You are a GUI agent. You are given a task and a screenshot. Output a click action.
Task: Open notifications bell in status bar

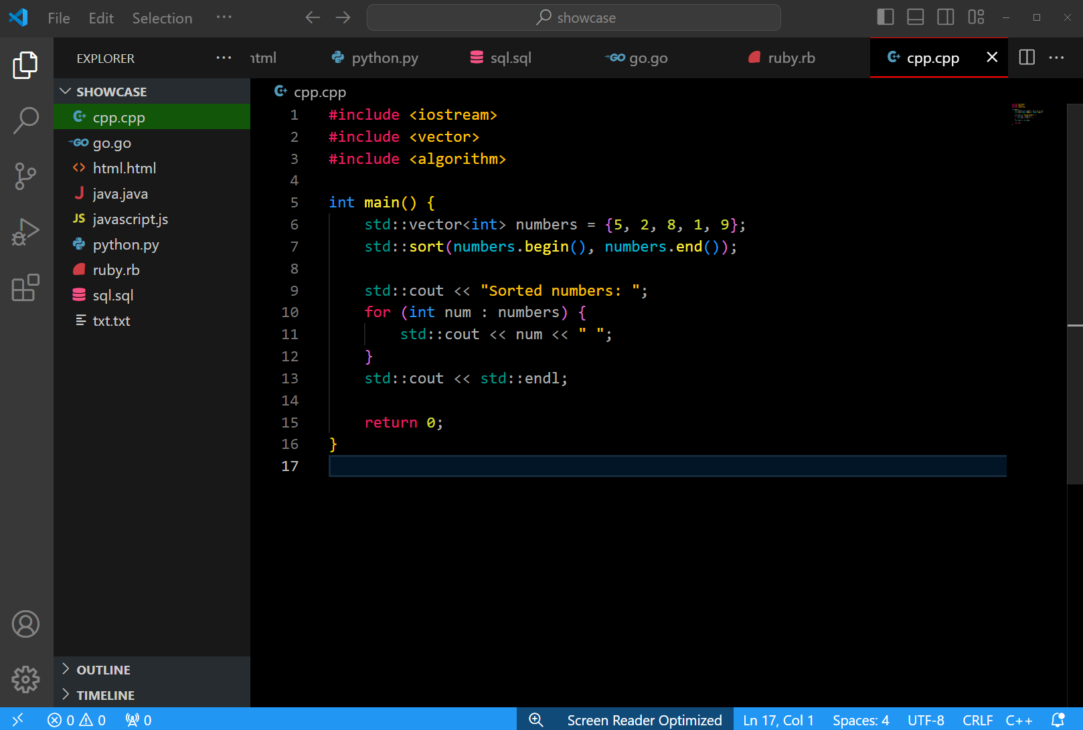click(1058, 720)
